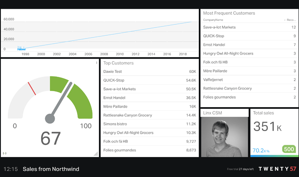The image size is (299, 177).
Task: Click the Total sales tile title
Action: click(263, 113)
